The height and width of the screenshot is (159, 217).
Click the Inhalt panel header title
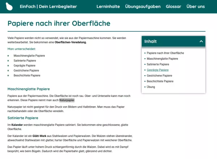(x=150, y=41)
